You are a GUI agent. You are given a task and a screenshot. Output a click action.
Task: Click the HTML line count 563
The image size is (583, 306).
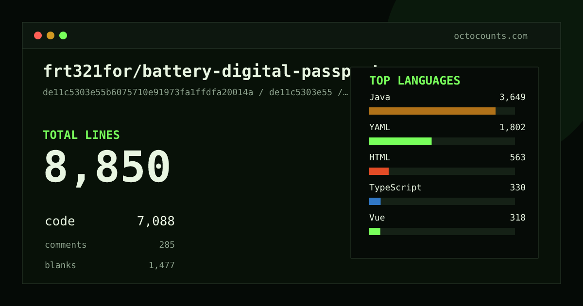(517, 157)
